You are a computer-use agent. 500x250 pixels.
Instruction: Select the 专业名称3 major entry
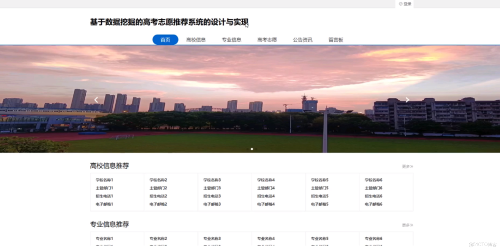[x=211, y=238]
